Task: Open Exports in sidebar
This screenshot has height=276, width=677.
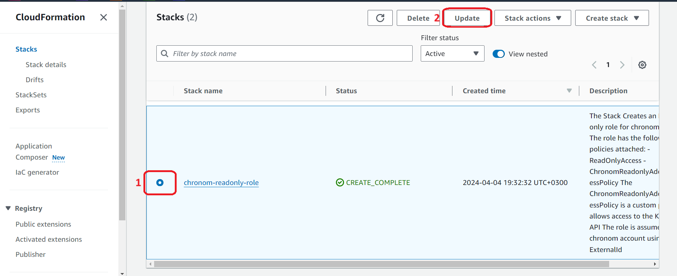Action: click(28, 110)
